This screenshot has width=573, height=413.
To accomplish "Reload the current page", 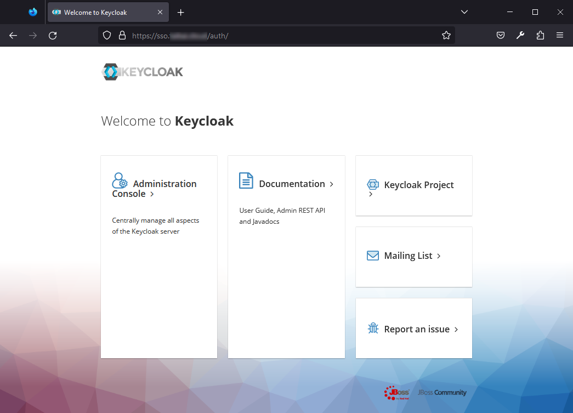I will point(53,36).
